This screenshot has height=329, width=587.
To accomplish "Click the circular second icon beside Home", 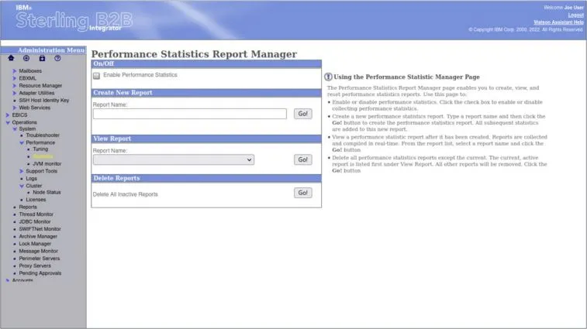I will point(26,58).
